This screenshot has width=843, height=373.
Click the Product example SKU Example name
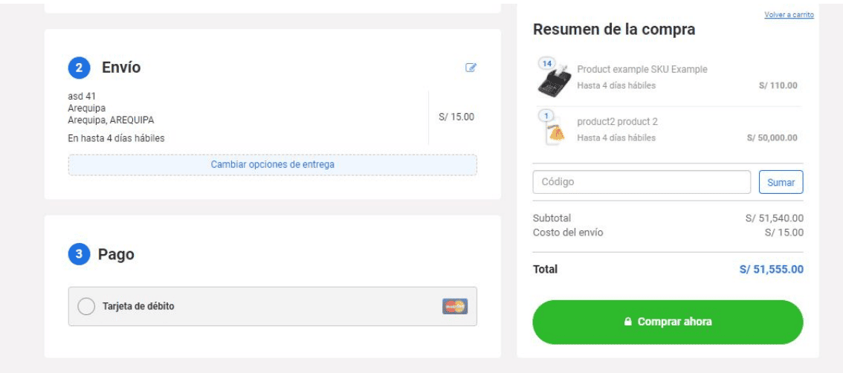pyautogui.click(x=642, y=69)
